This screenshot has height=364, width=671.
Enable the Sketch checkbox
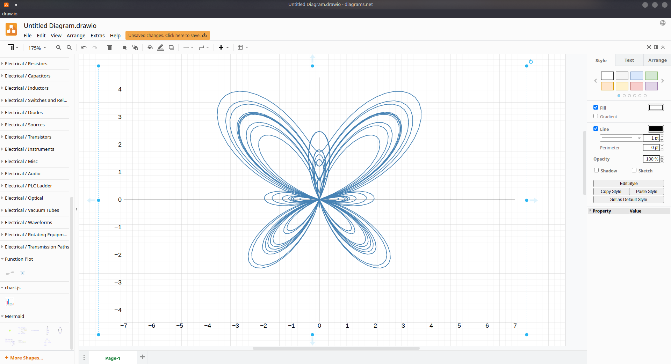[x=634, y=170]
